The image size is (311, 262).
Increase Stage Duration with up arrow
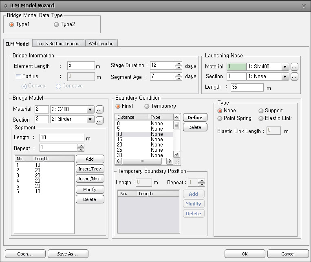178,63
